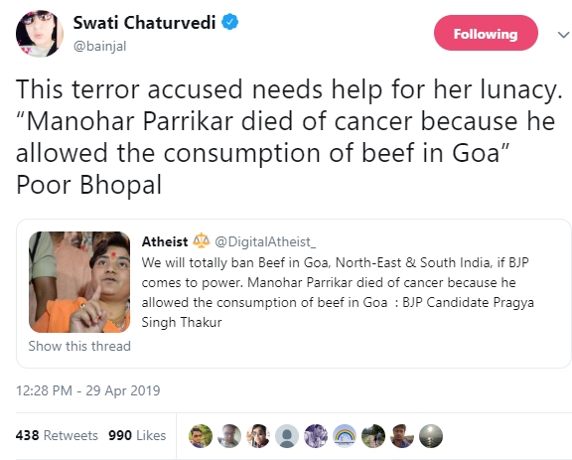Click Show this thread link

[79, 346]
